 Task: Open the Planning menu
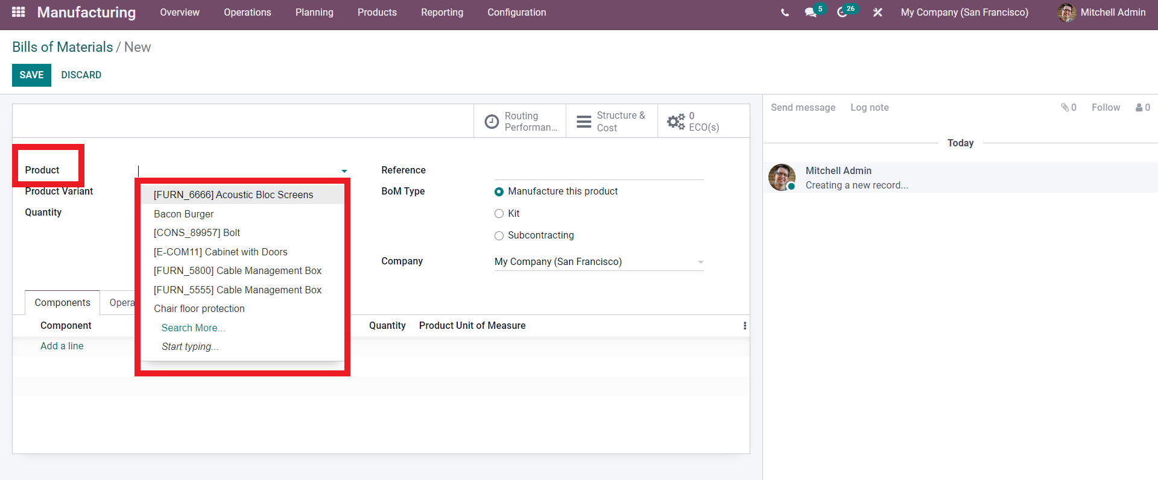314,12
